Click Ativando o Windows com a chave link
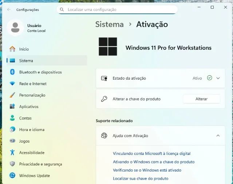Viewport: 233px width, 184px height. pyautogui.click(x=154, y=162)
